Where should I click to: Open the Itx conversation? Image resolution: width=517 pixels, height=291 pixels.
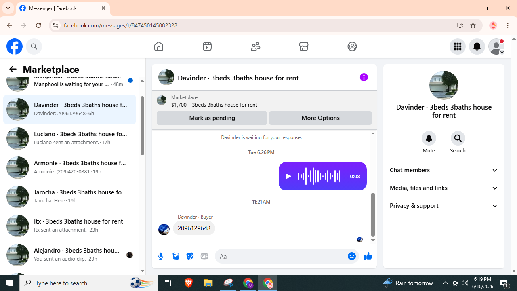click(x=69, y=226)
